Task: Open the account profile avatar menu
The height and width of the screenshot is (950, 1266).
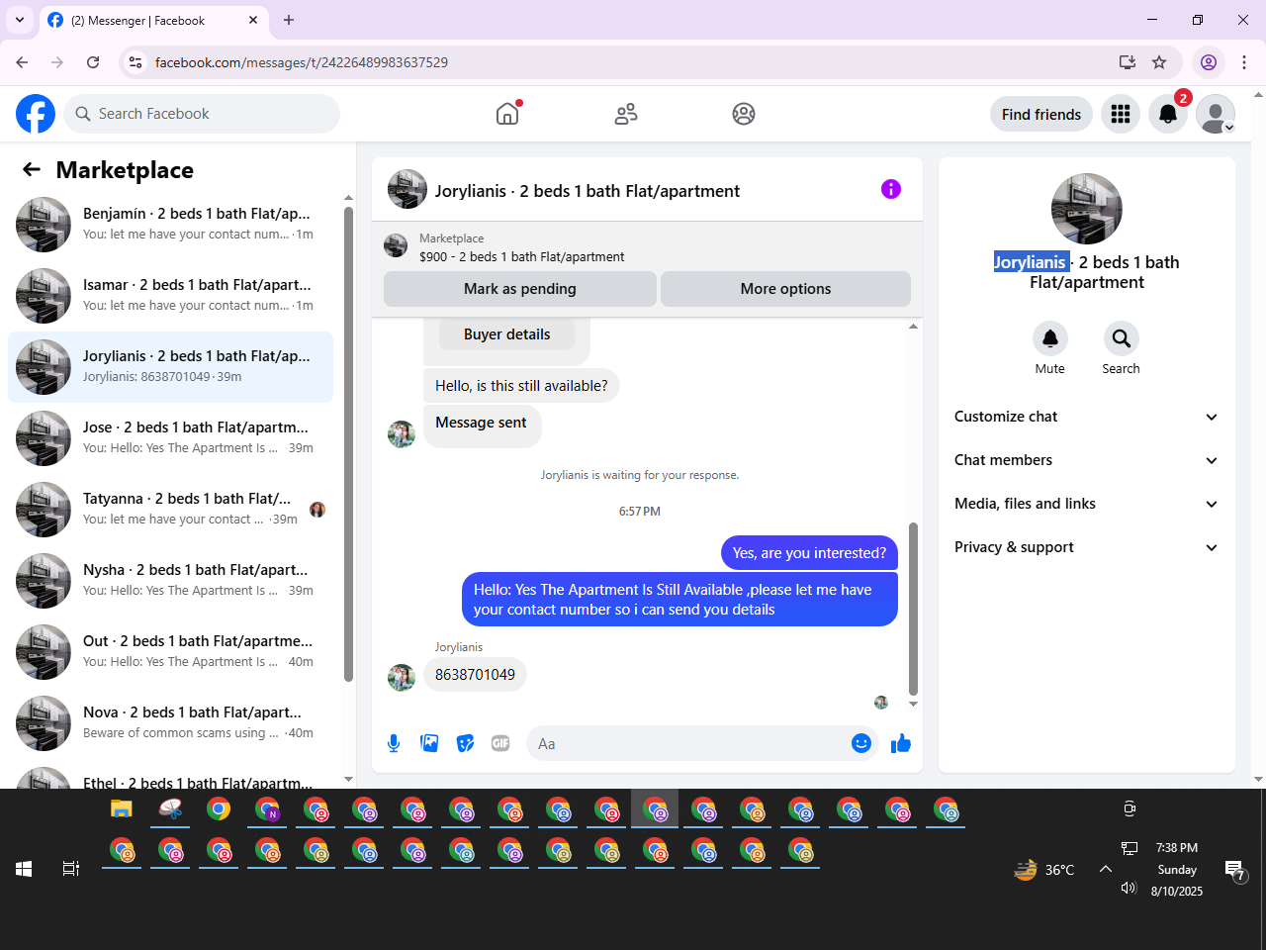Action: coord(1216,114)
